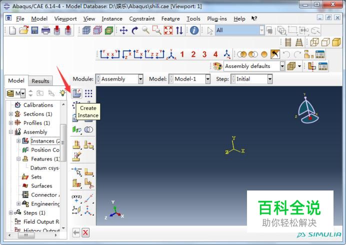The height and width of the screenshot is (245, 346).
Task: Open the Help menu
Action: click(239, 19)
